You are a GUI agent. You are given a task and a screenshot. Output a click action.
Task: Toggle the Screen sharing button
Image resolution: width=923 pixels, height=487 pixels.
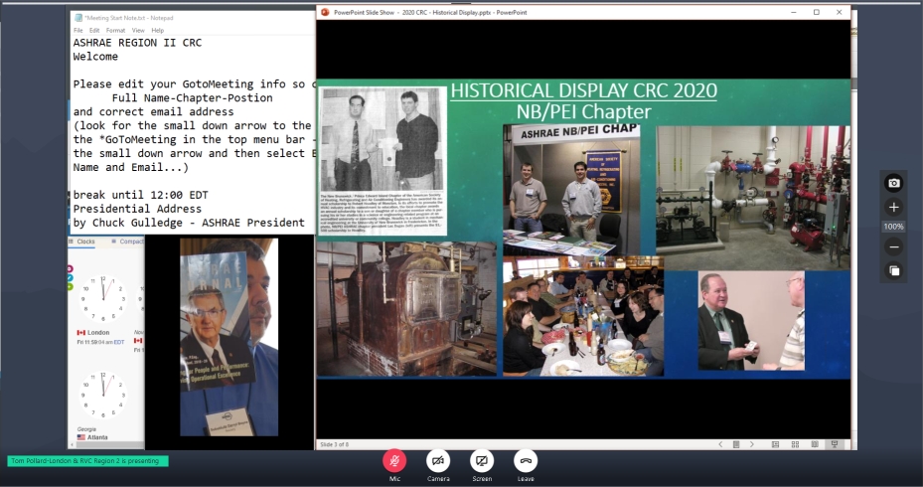[482, 461]
